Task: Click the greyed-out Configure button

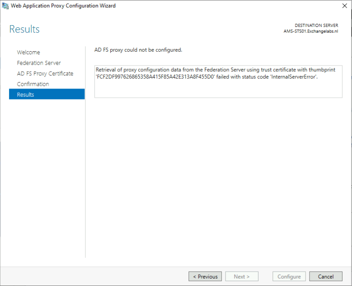Action: tap(289, 276)
